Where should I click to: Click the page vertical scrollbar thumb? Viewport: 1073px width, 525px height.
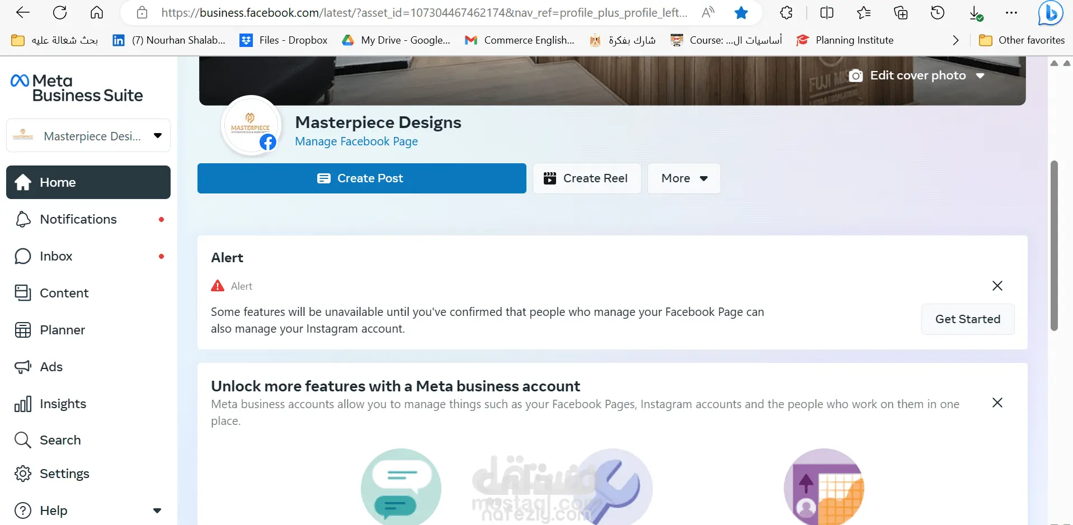tap(1054, 246)
